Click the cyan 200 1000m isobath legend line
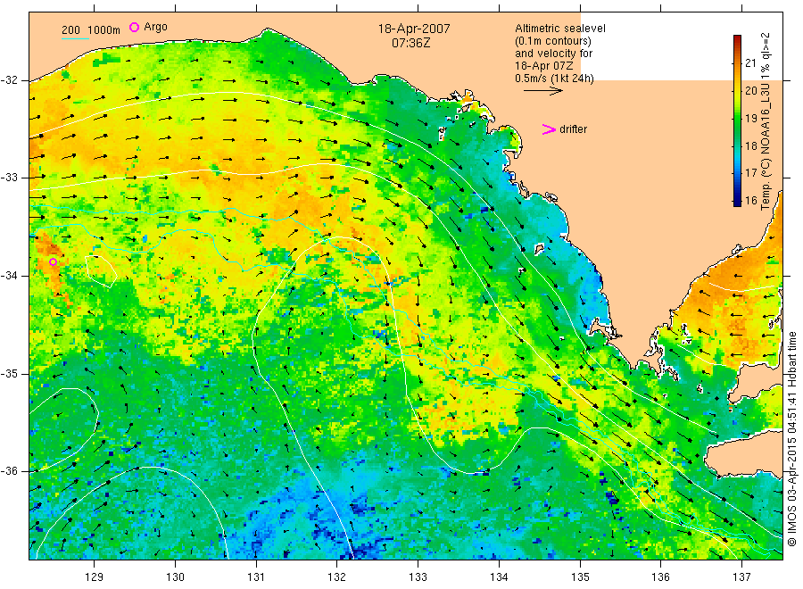 click(x=75, y=37)
